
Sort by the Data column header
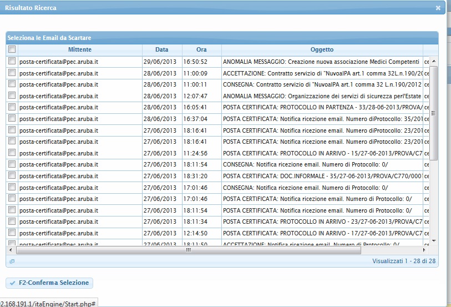[161, 50]
